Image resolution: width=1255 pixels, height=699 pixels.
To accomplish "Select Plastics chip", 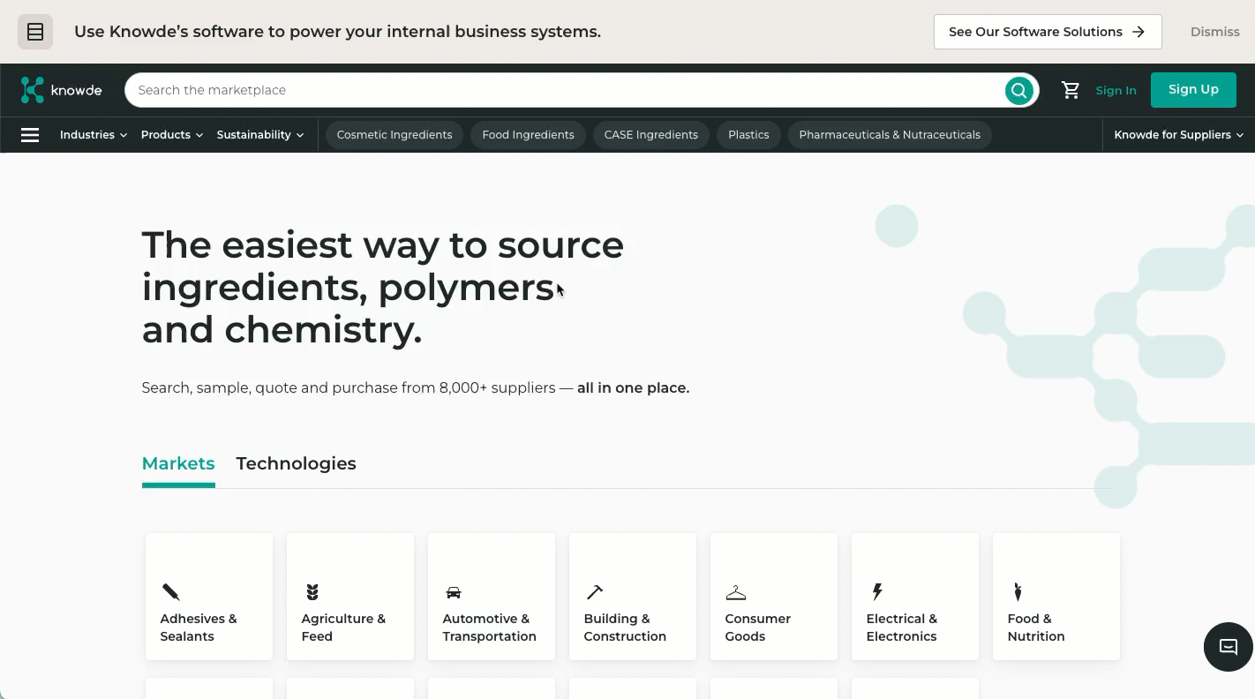I will click(748, 135).
